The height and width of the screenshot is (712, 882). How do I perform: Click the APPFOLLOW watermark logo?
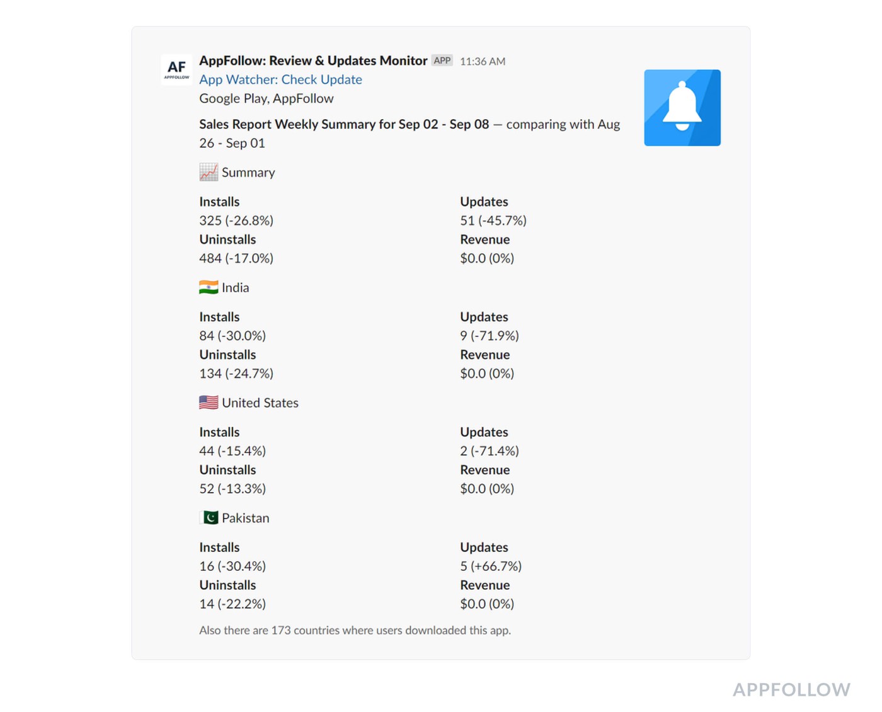(x=791, y=689)
